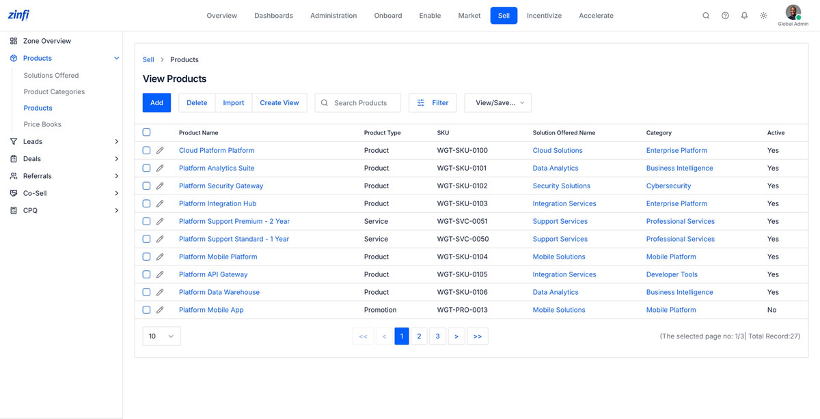Click the Import button
820x419 pixels.
click(x=234, y=103)
